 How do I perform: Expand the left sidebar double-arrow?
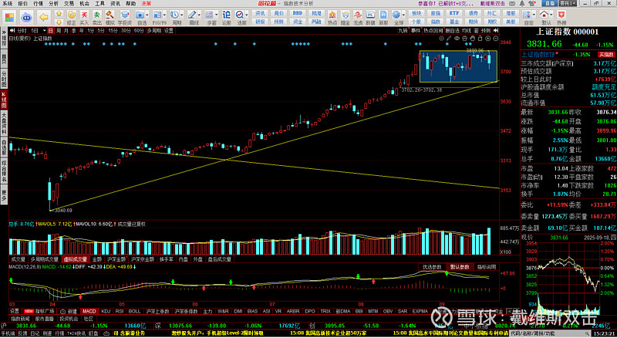tap(4, 32)
